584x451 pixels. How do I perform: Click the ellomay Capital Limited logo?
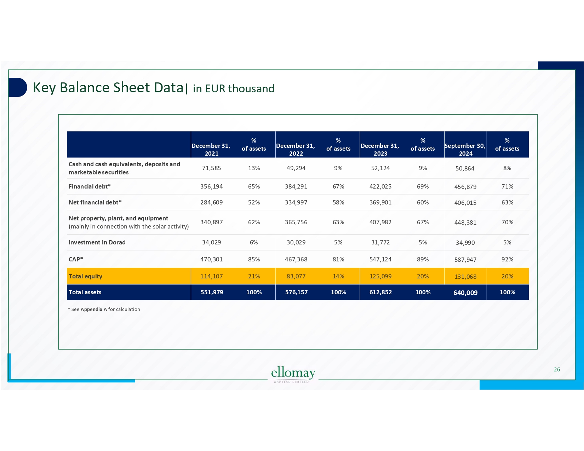tap(293, 375)
